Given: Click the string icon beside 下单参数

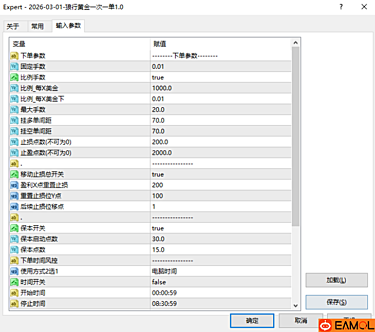Looking at the screenshot, I should point(14,56).
